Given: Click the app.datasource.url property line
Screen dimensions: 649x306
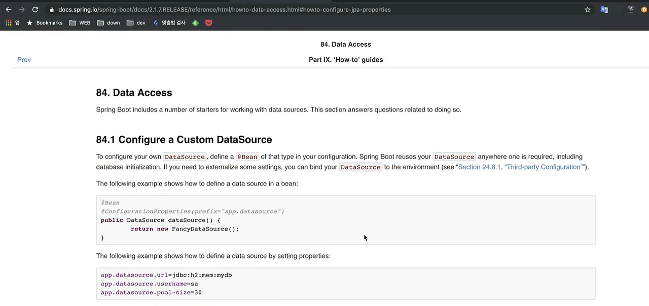Looking at the screenshot, I should (x=166, y=275).
